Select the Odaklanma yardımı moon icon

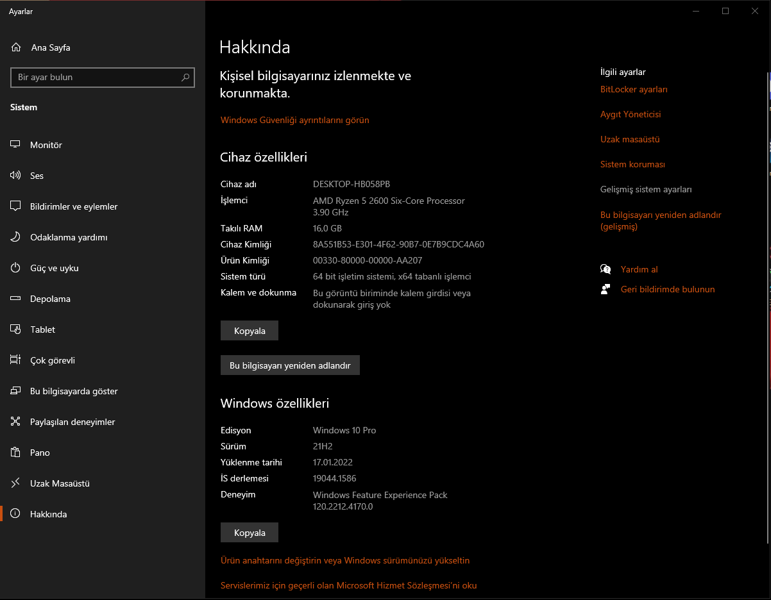tap(15, 237)
